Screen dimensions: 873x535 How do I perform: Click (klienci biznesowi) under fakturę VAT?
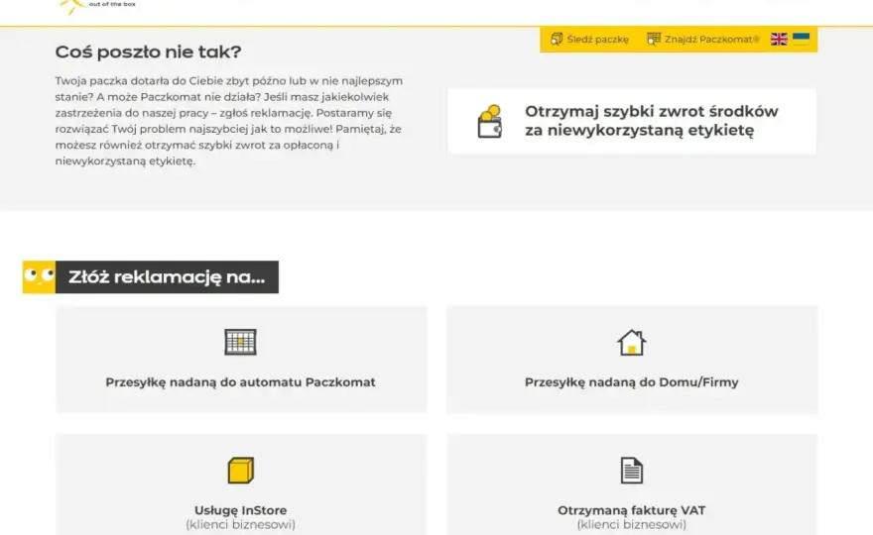click(x=631, y=524)
